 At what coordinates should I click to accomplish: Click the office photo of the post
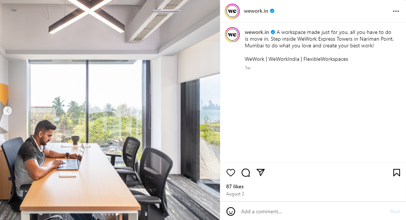click(110, 110)
